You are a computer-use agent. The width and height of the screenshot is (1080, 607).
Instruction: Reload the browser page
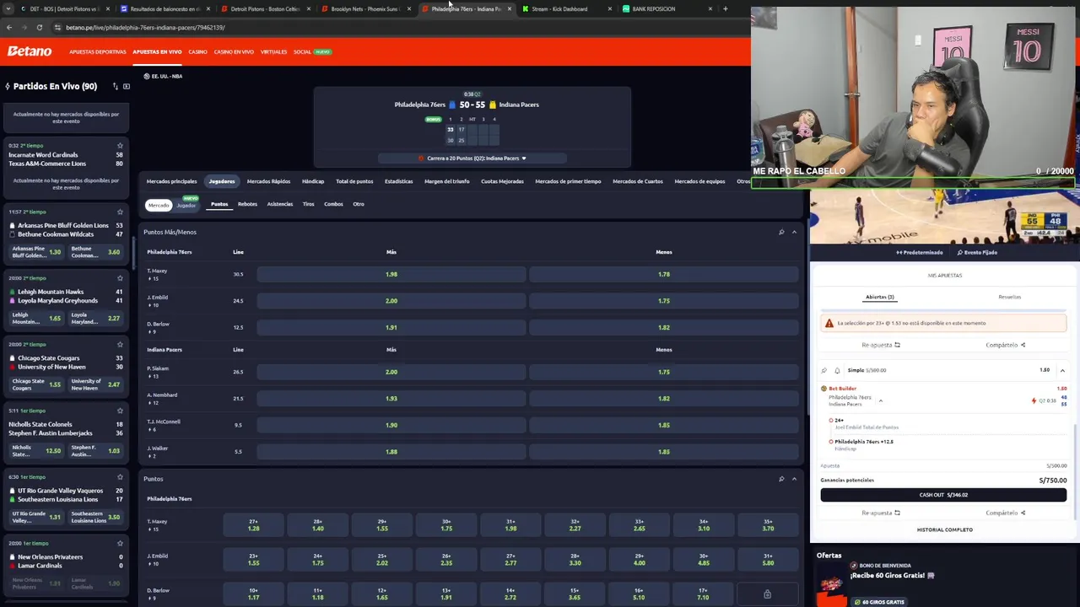[x=39, y=27]
